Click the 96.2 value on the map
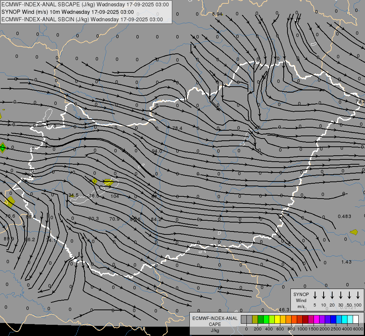 click(30, 239)
